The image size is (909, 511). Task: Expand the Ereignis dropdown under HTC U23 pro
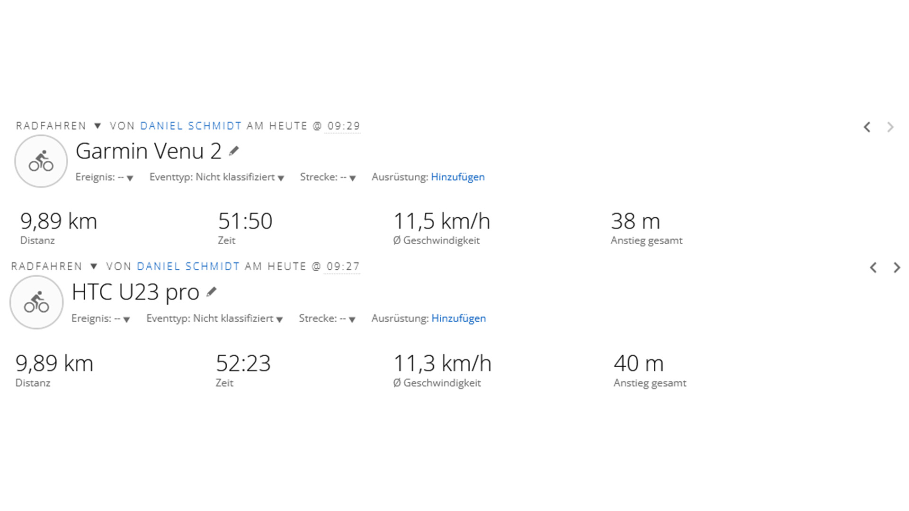coord(126,319)
